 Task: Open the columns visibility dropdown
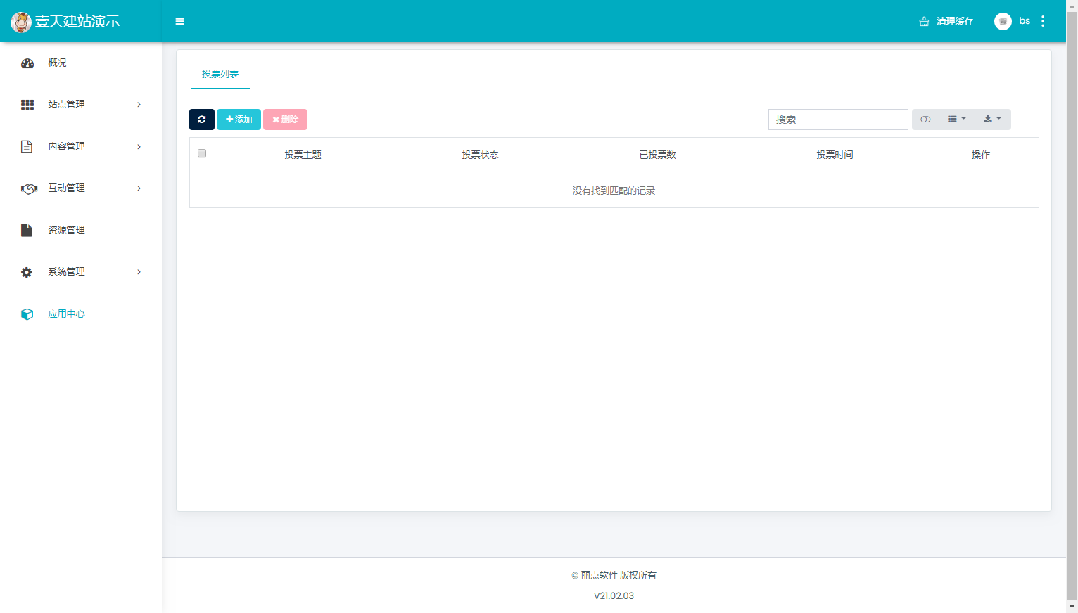[x=956, y=120]
